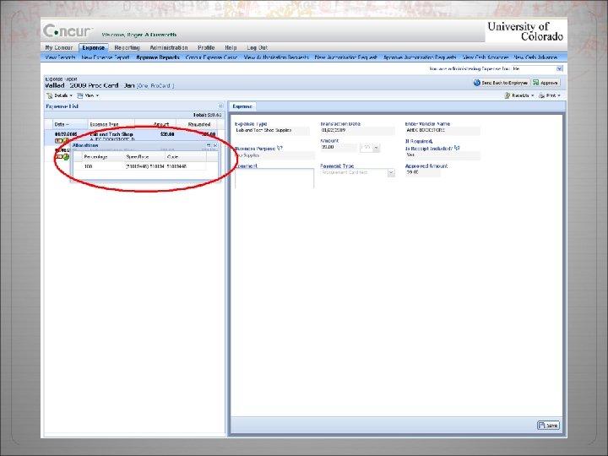Click New Authorization Request submenu link
The width and height of the screenshot is (608, 456).
coord(345,57)
